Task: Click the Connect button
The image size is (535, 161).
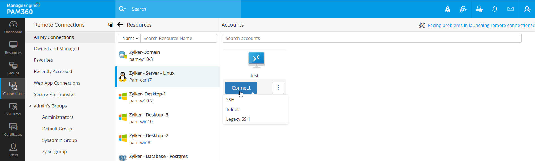Action: tap(241, 88)
